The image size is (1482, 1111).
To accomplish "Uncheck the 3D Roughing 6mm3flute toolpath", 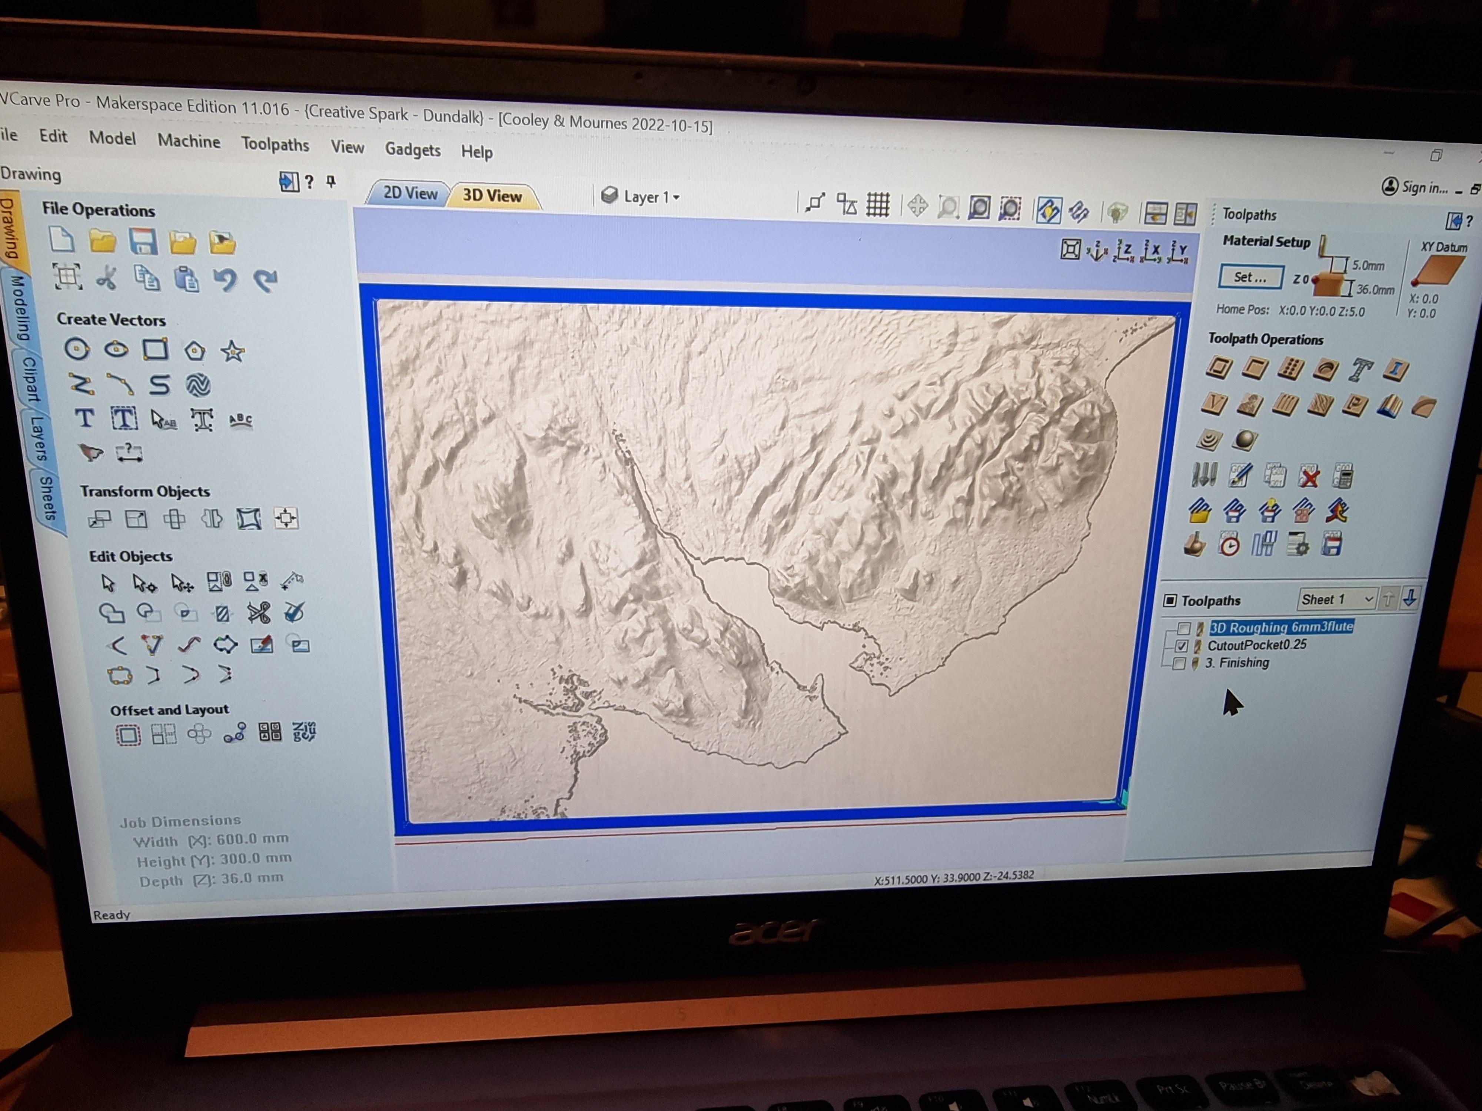I will (x=1183, y=628).
